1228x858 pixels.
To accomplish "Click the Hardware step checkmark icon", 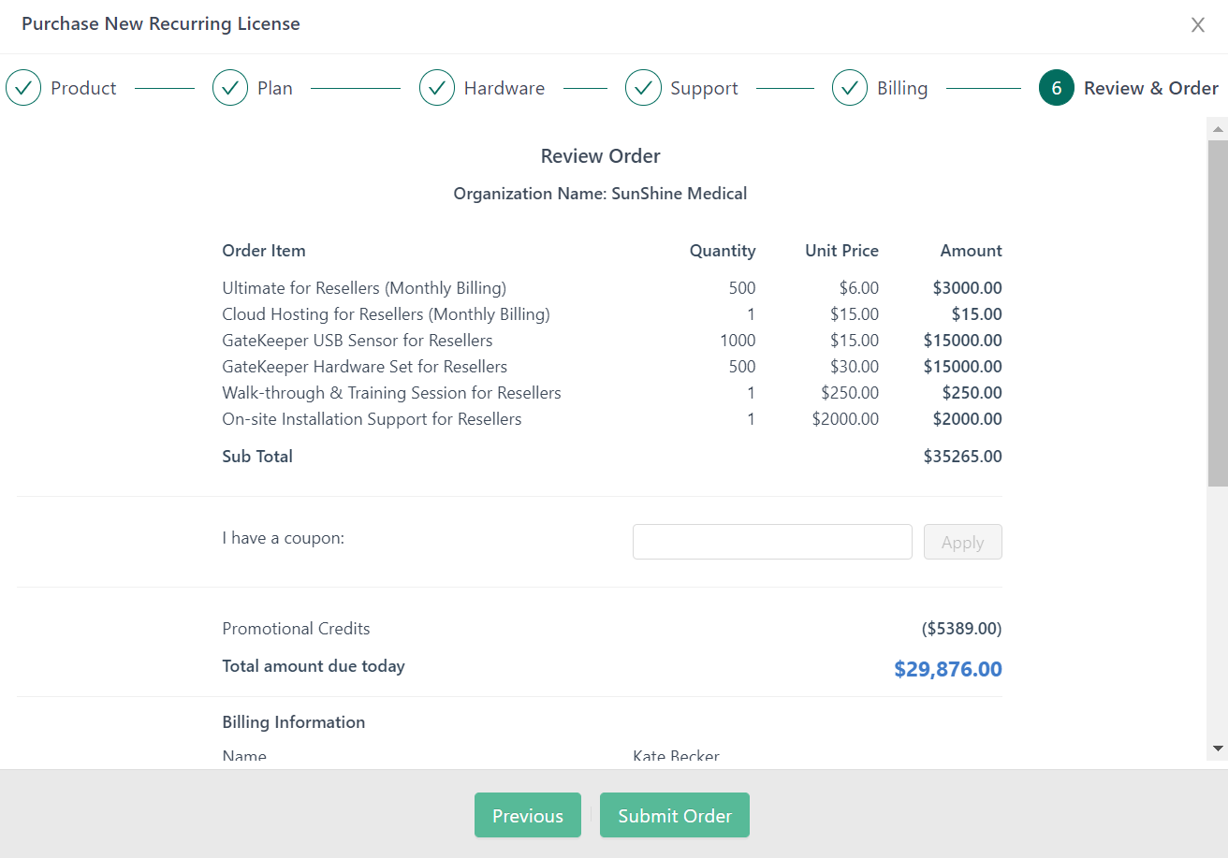I will click(x=437, y=87).
